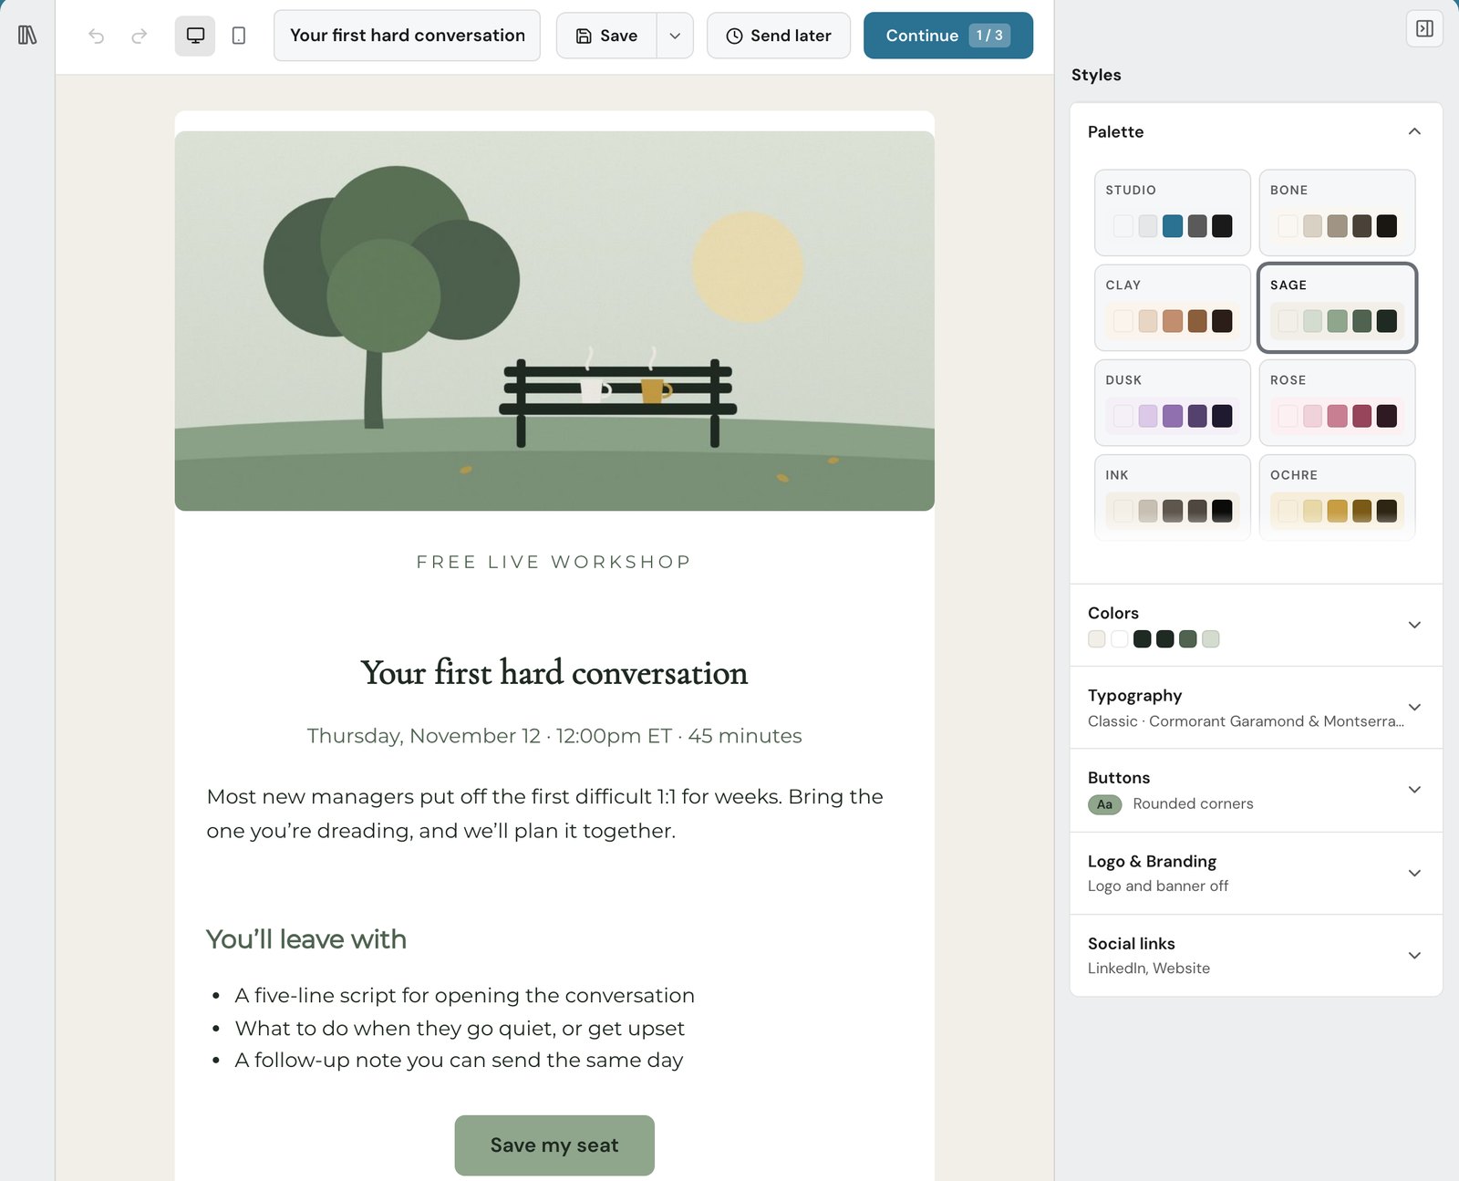Pick the Ochre palette card

1337,497
